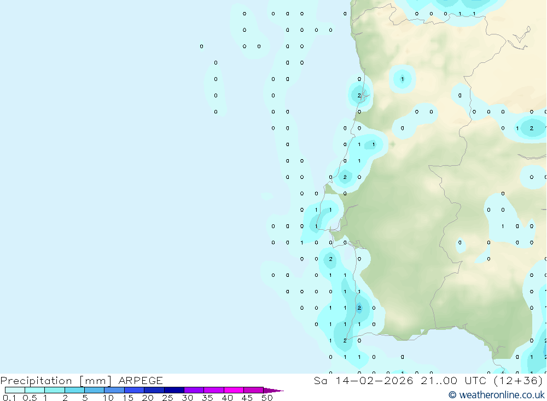Viewport: 547px width, 401px height.
Task: Click the "10" legend scale label
Action: 108,398
